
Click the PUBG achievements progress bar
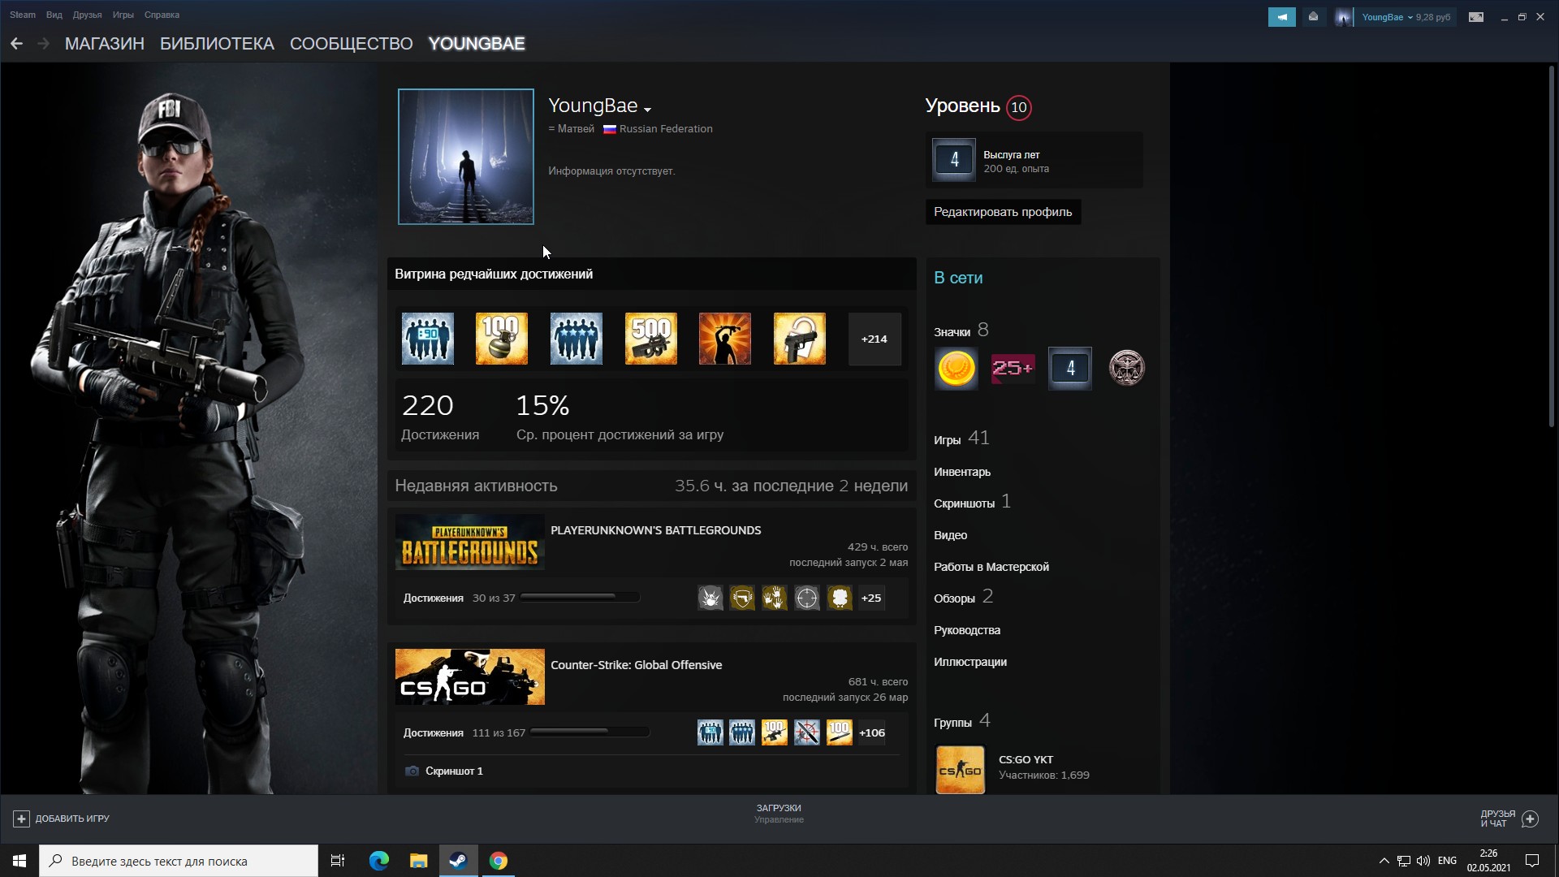pos(580,598)
